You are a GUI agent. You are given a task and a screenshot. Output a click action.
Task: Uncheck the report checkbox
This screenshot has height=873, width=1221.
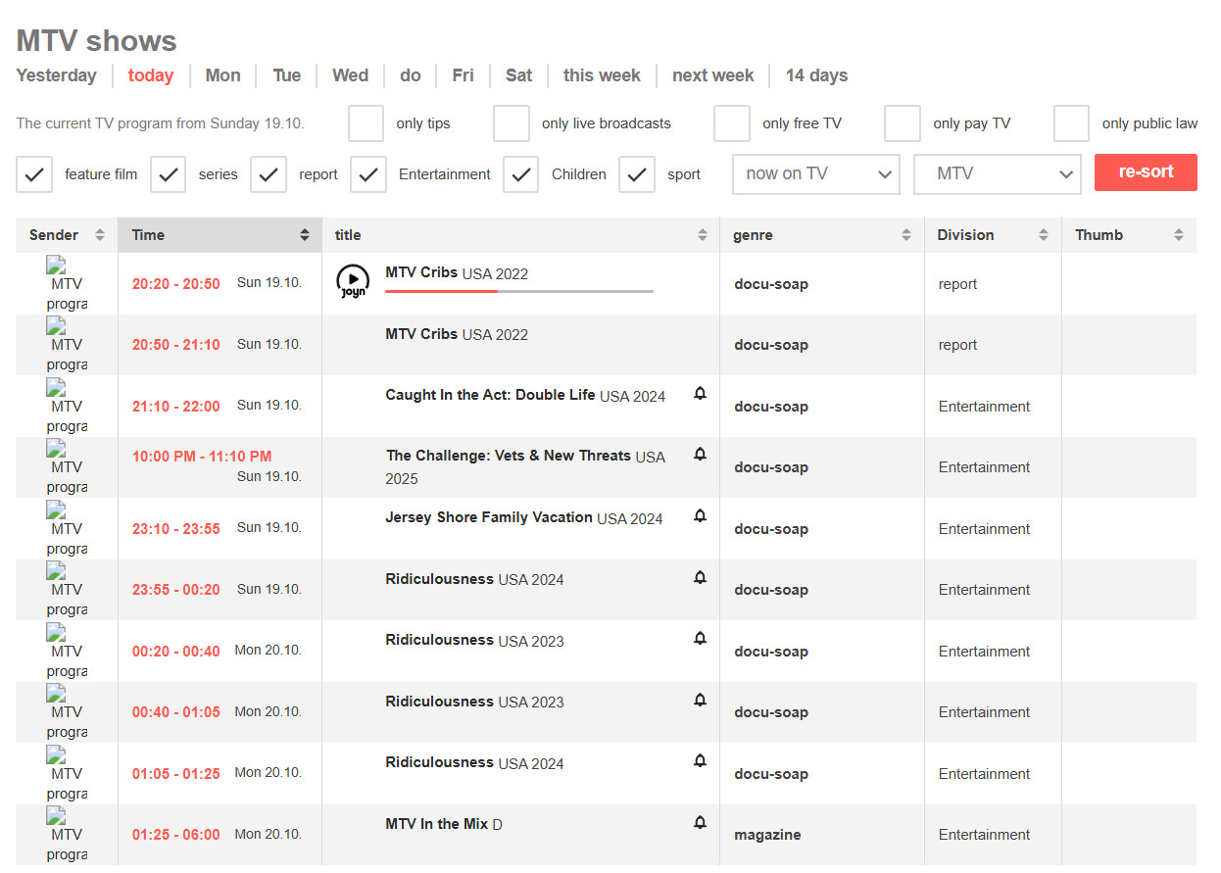[269, 174]
